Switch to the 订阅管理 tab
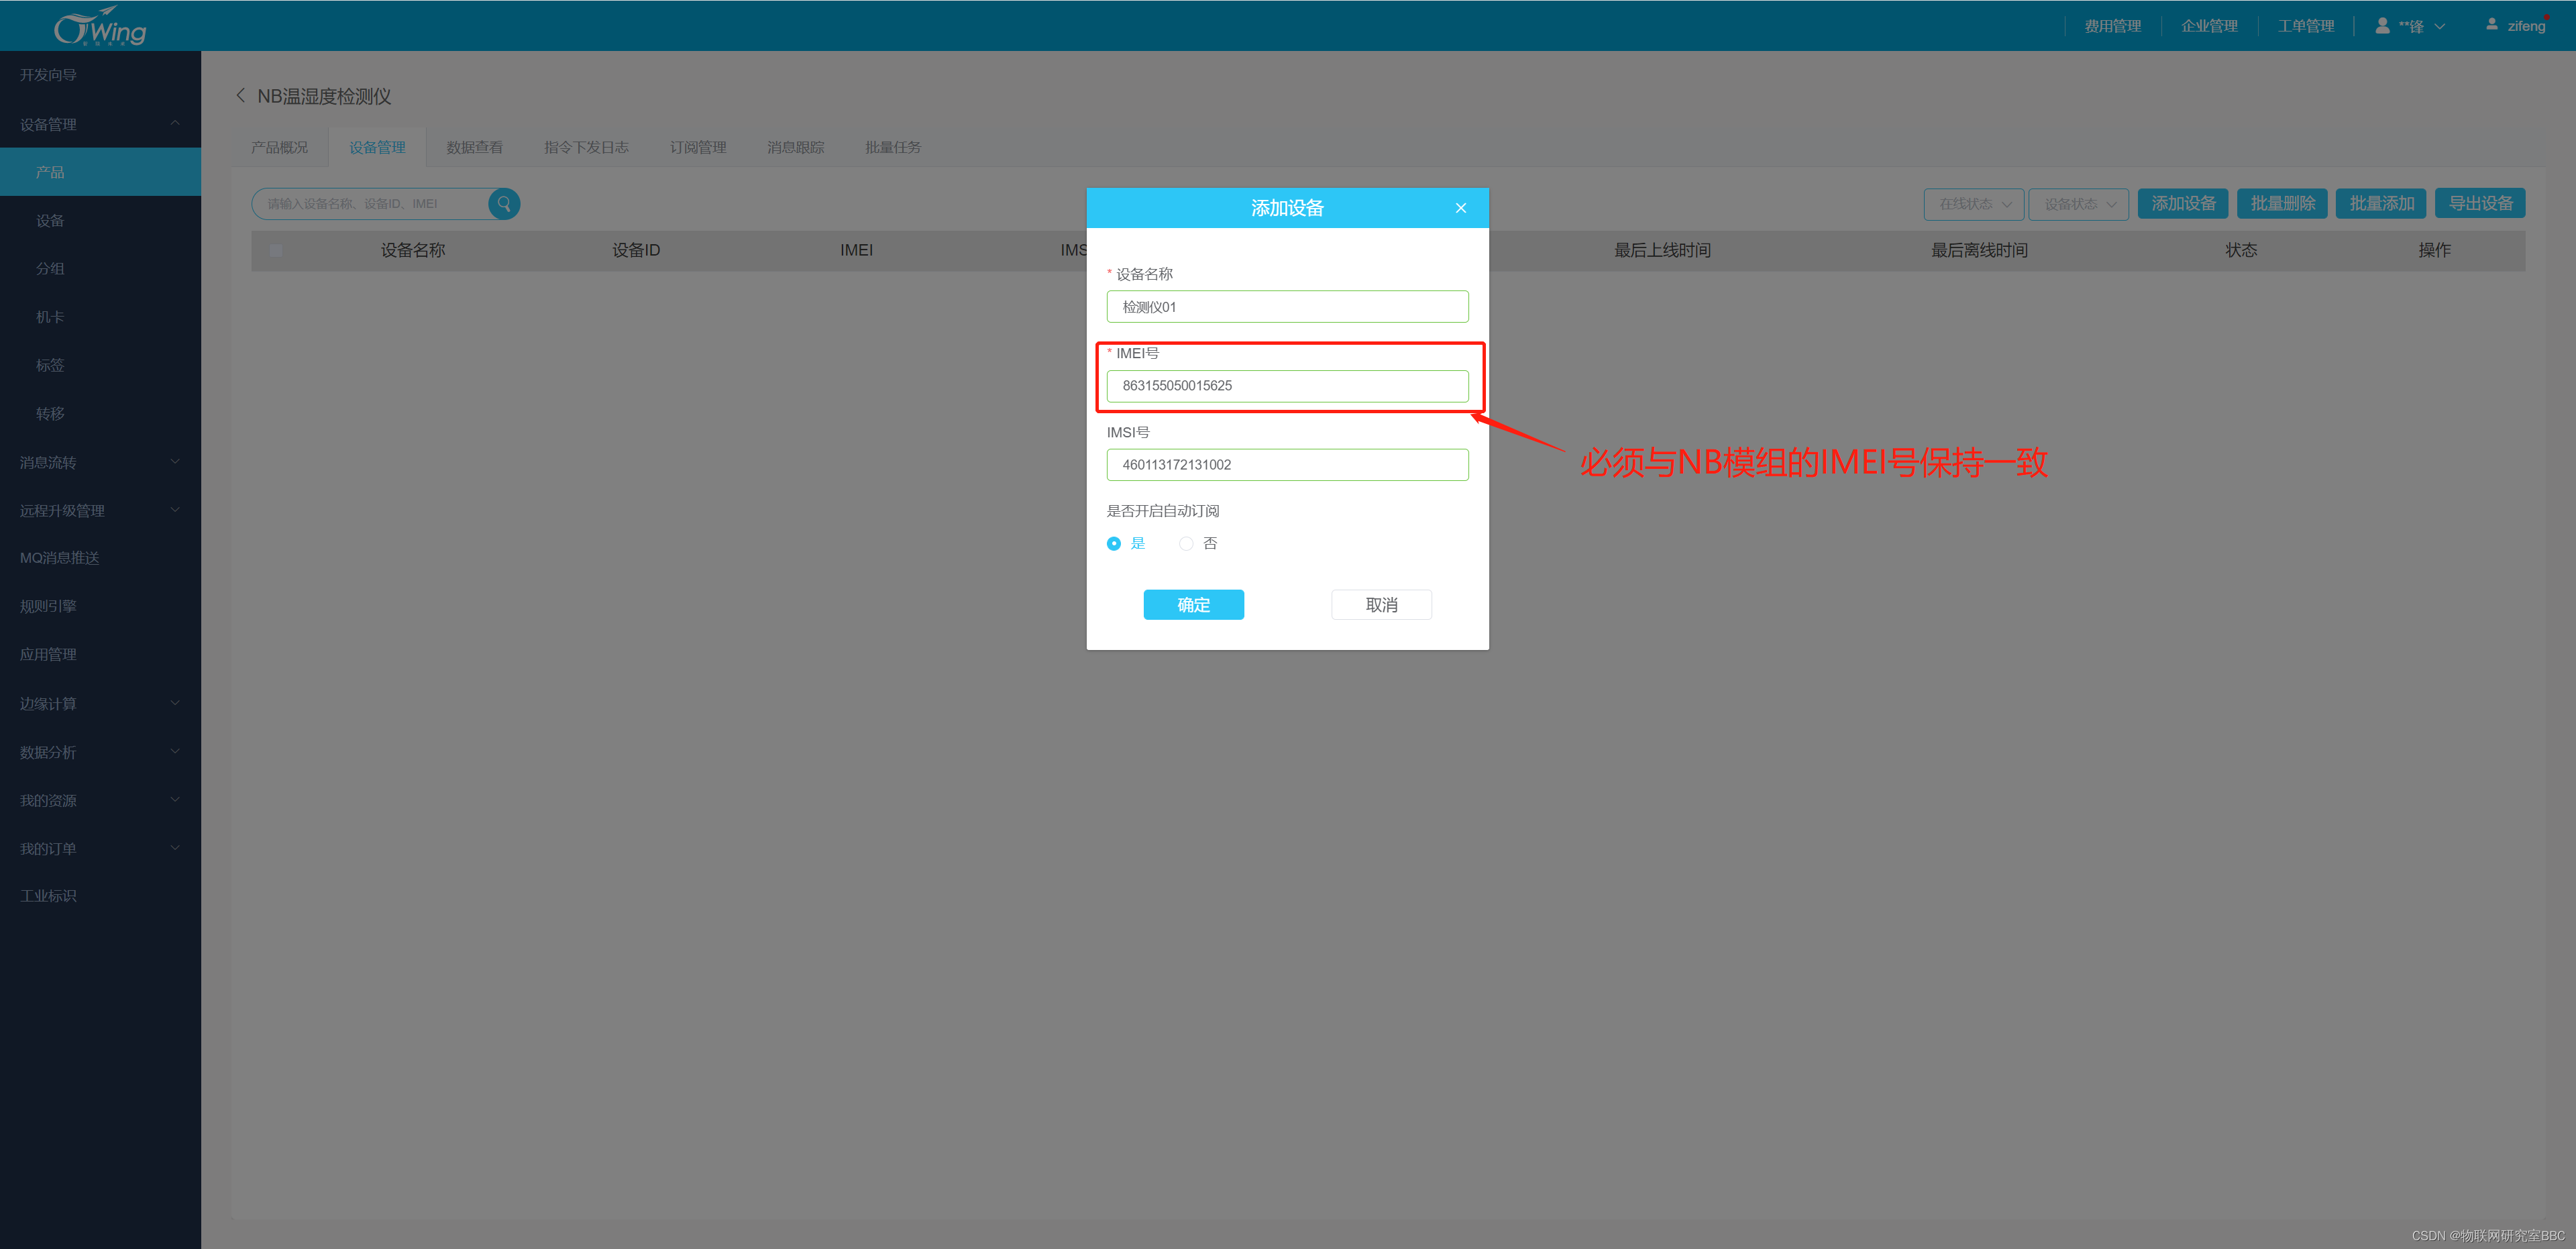 (698, 147)
